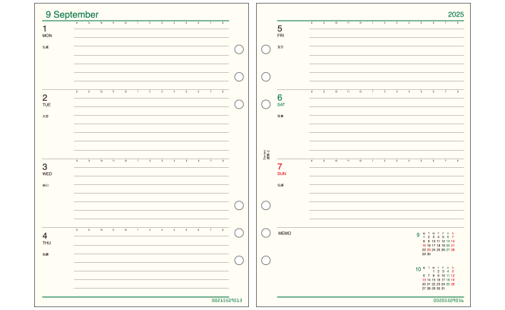This screenshot has height=310, width=505.
Task: Click the green 10 beside mini calendar
Action: coord(418,269)
